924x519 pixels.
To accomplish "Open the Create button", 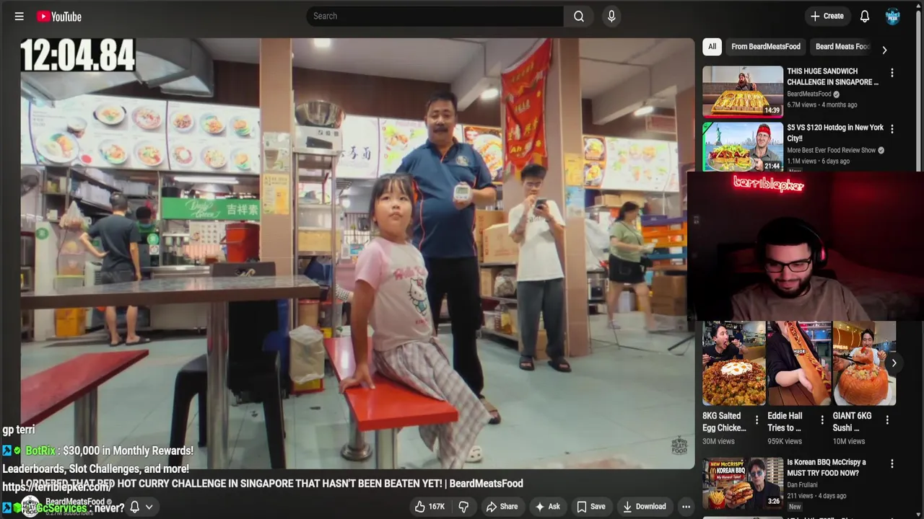I will (x=827, y=16).
